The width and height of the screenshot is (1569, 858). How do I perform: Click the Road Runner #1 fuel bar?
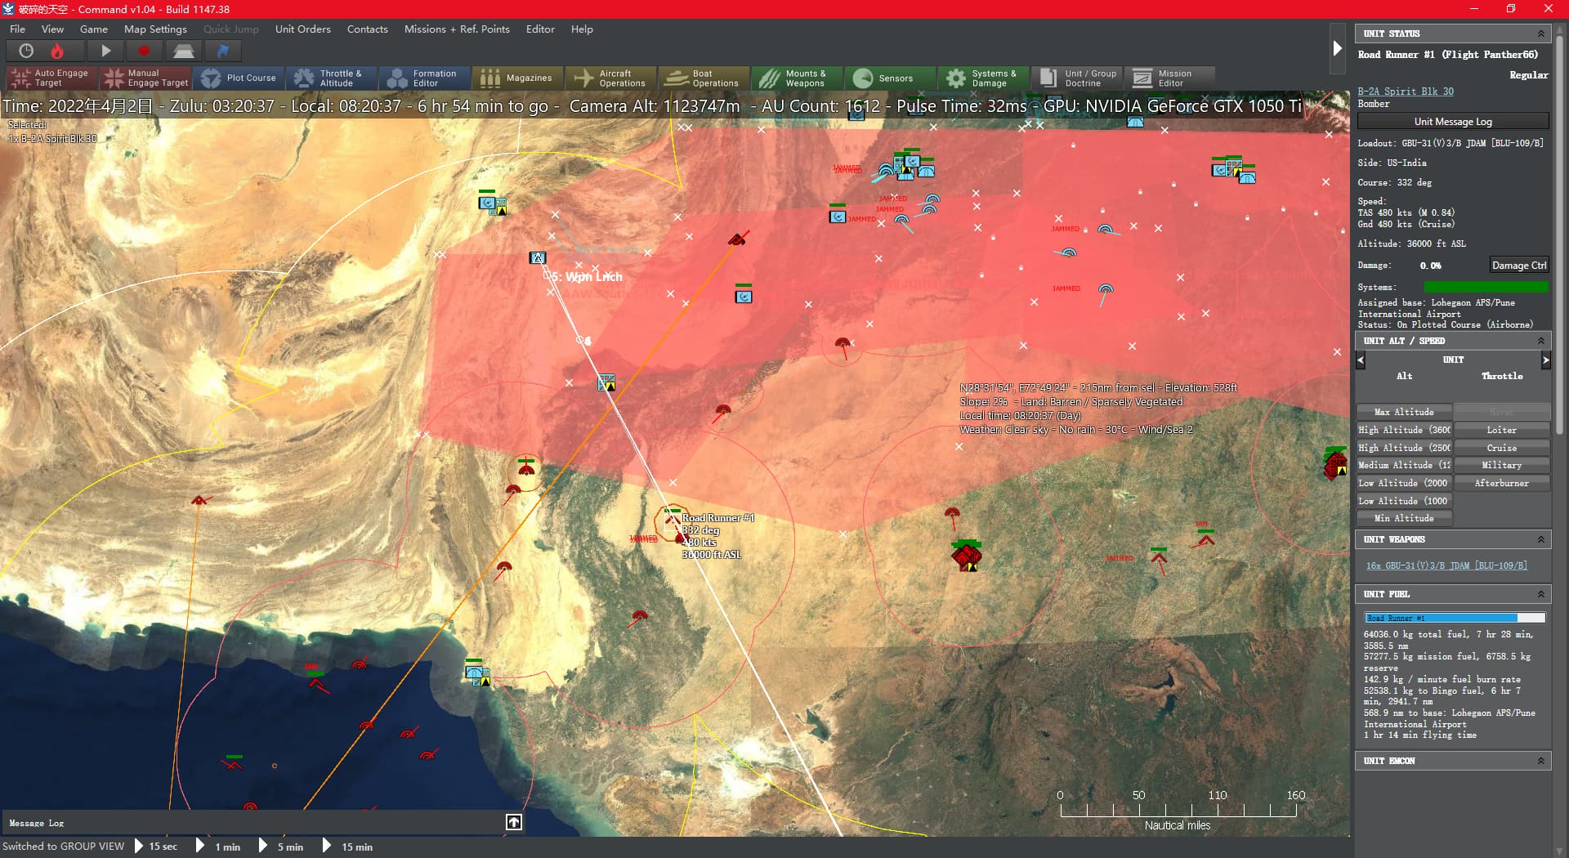[x=1455, y=618]
